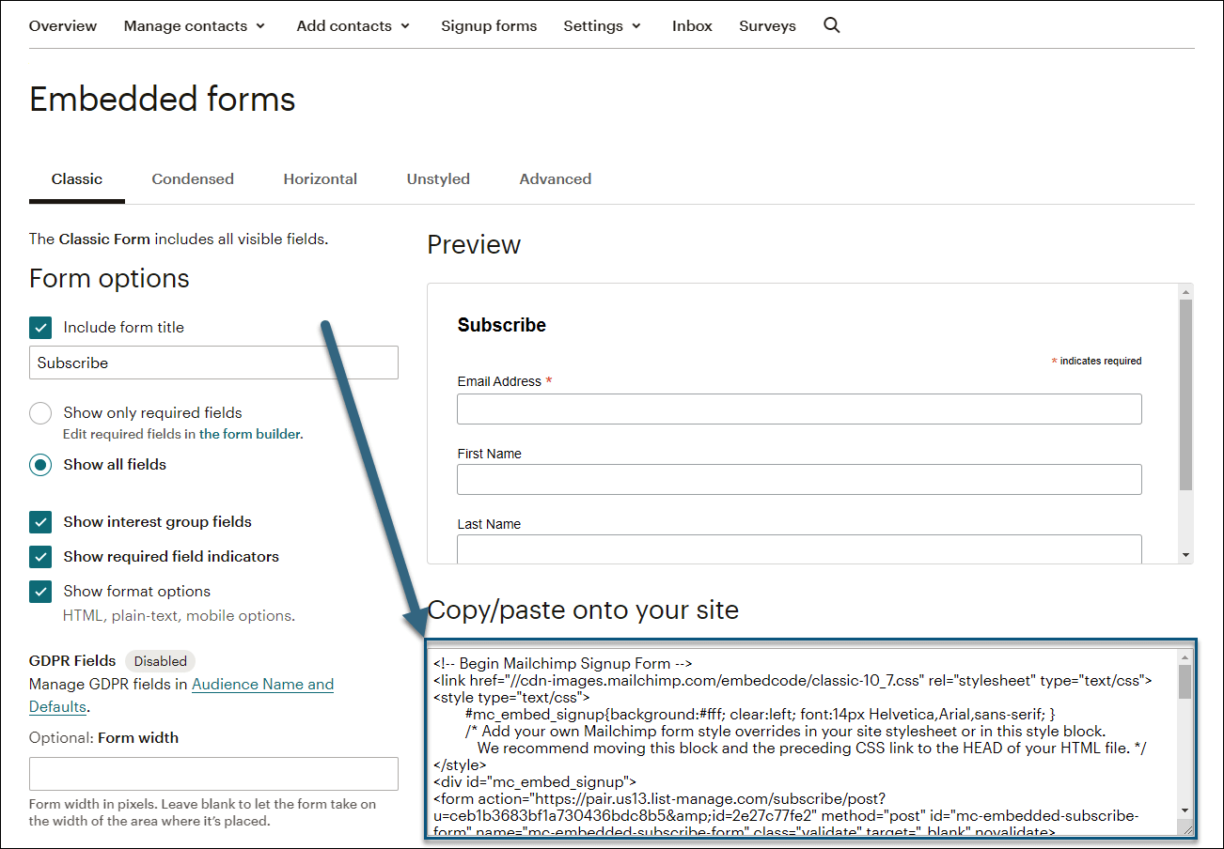
Task: Click the HTML, plain-text, mobile options text
Action: [x=179, y=616]
